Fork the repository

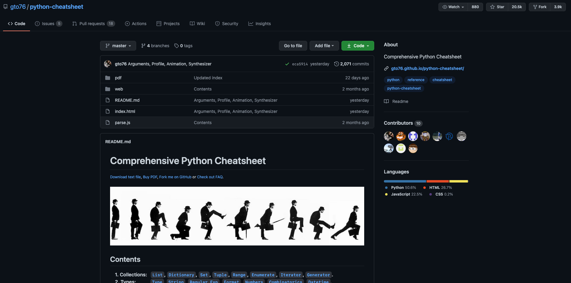tap(540, 7)
